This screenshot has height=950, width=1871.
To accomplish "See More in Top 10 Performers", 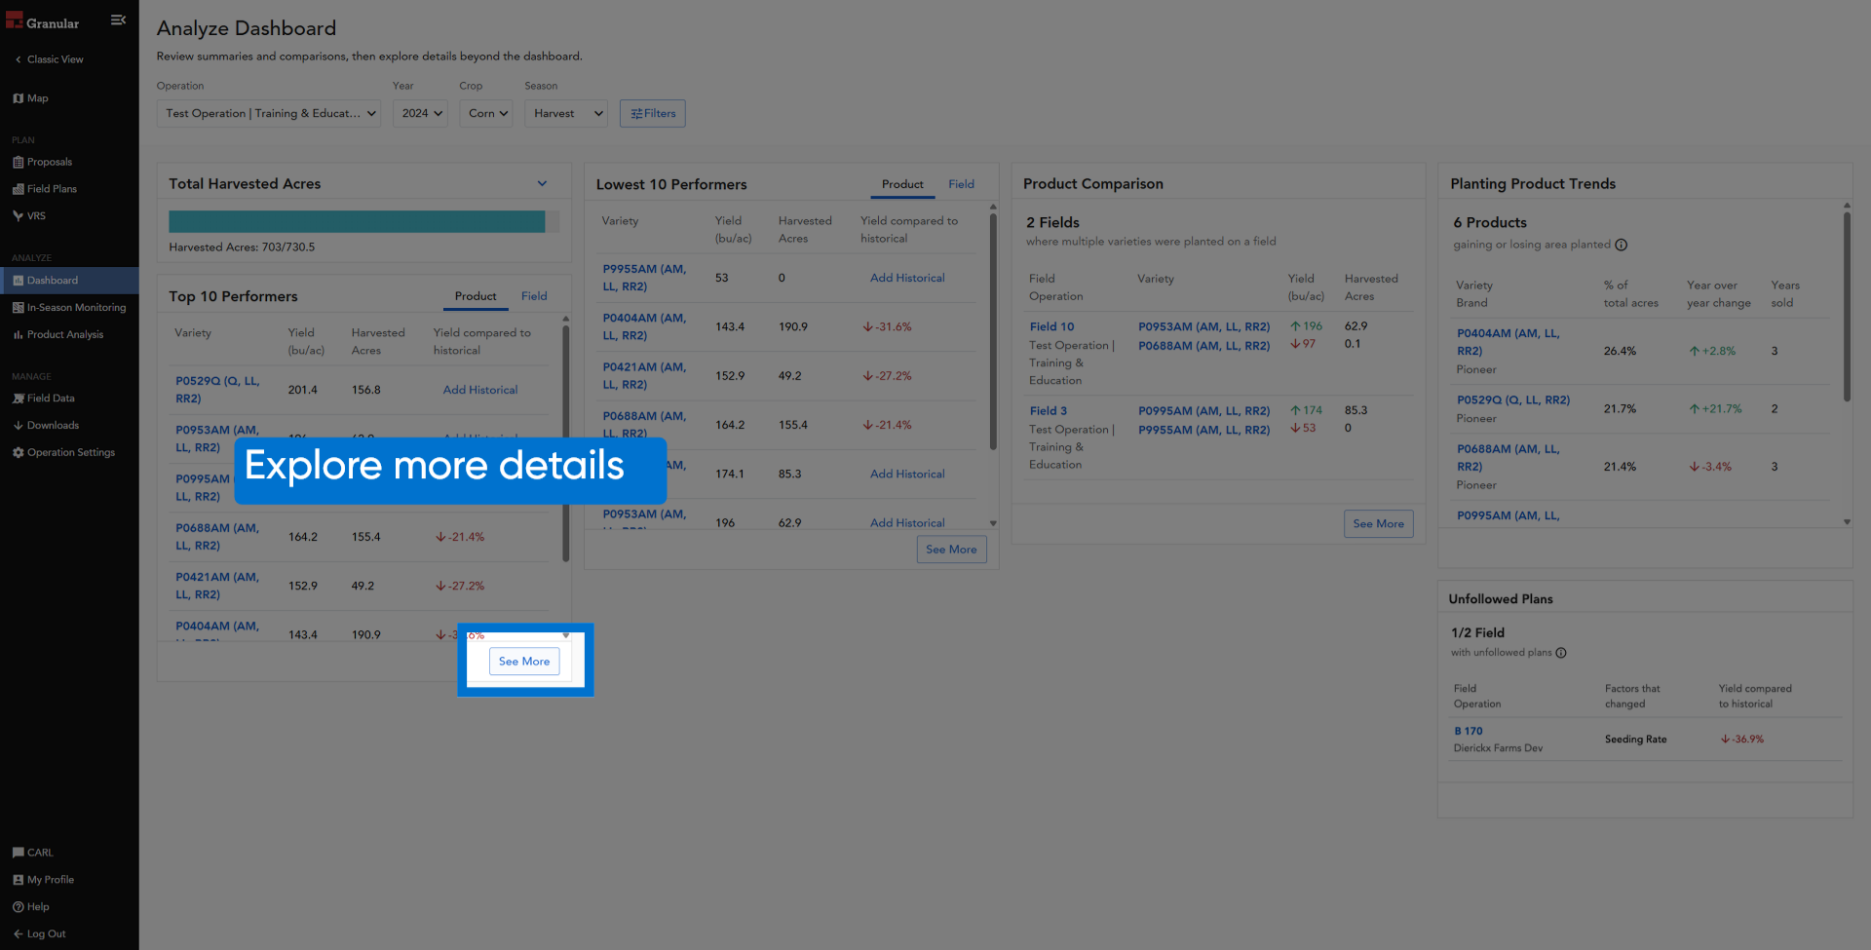I will 524,663.
